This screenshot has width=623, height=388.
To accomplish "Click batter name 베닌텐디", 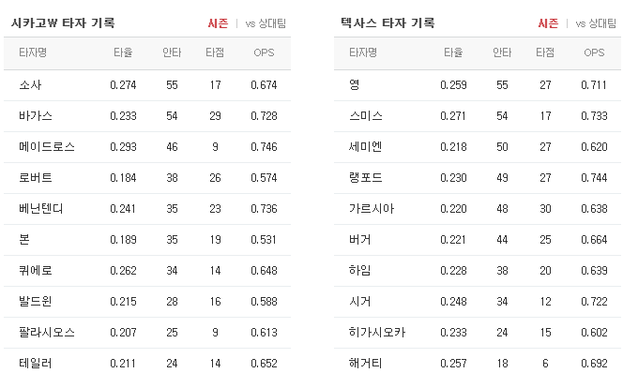I will [41, 209].
